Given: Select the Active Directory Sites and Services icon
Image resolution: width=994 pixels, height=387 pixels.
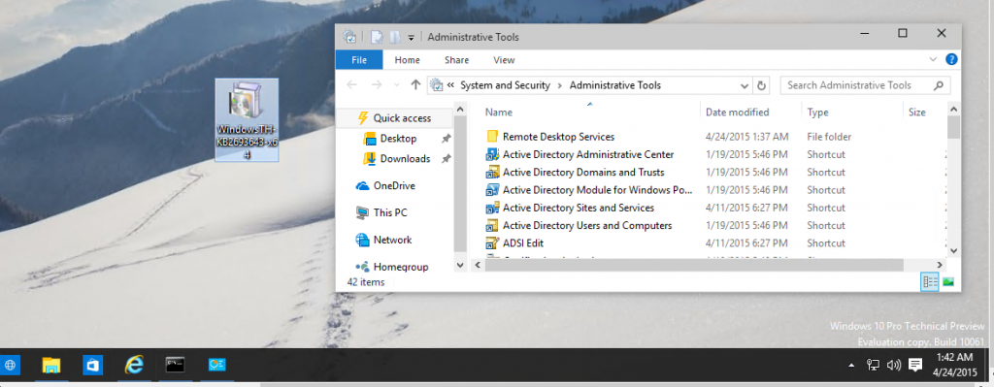Looking at the screenshot, I should point(492,208).
